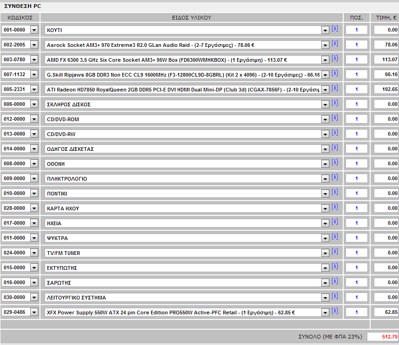Image resolution: width=399 pixels, height=345 pixels.
Task: Show info [i] for Asrock motherboard row
Action: click(x=335, y=44)
